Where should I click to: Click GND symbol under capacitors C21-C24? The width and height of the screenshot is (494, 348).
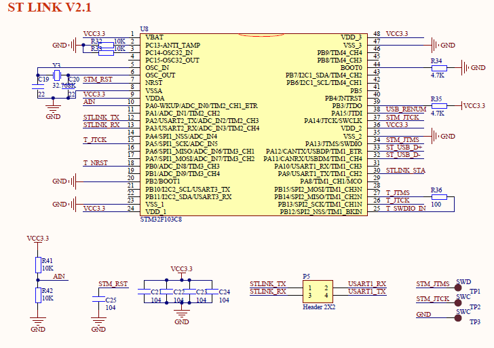(181, 313)
